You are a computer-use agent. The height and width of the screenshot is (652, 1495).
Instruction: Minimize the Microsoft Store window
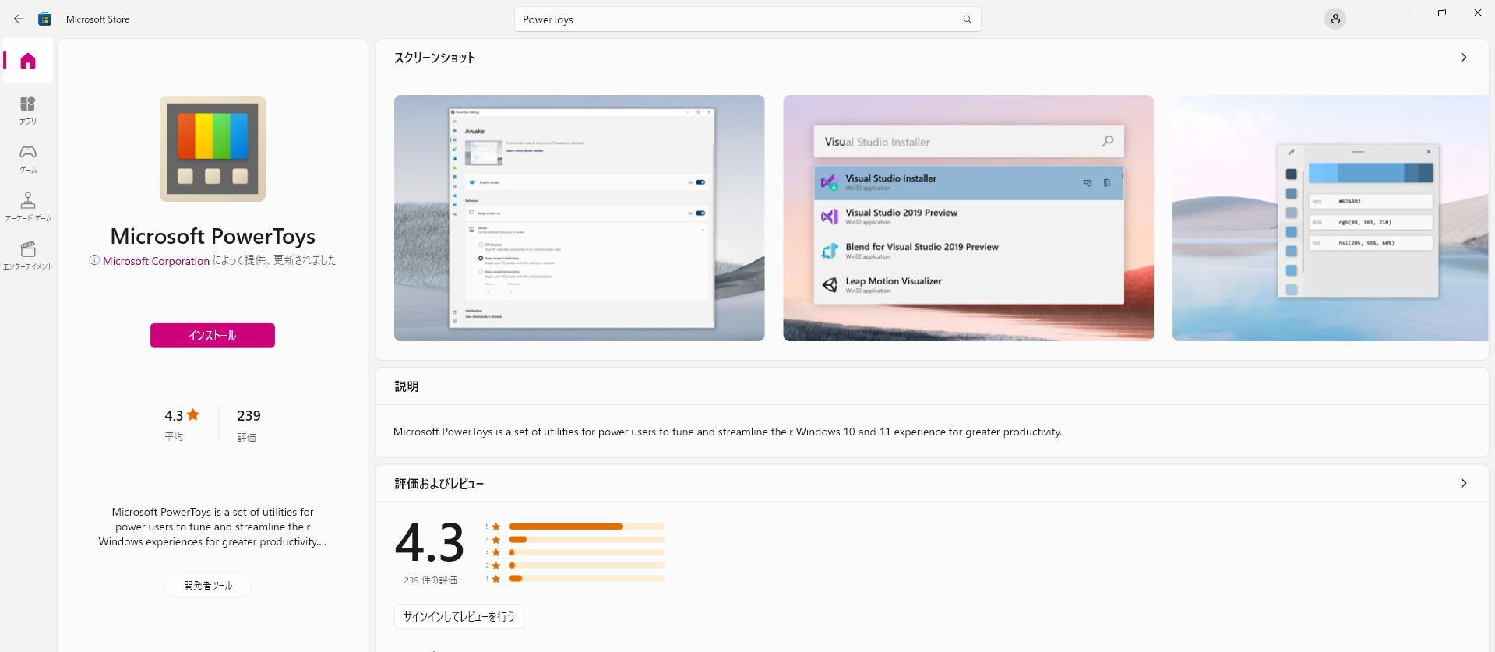[x=1406, y=12]
